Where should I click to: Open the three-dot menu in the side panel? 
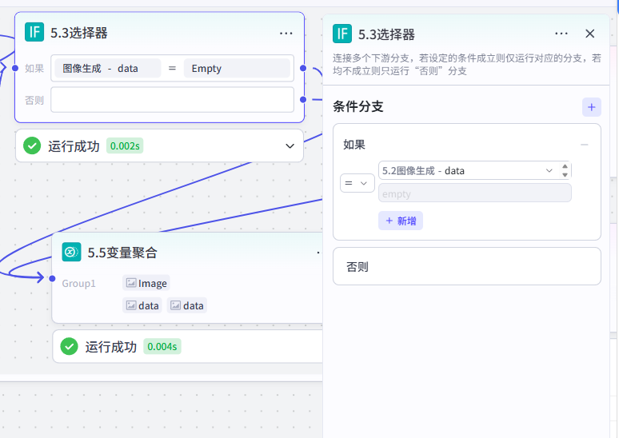click(x=561, y=34)
